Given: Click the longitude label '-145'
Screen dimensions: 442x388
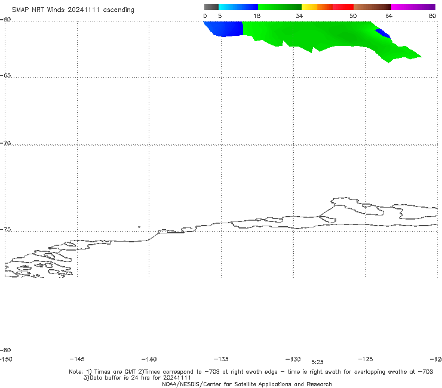Looking at the screenshot, I should point(77,359).
